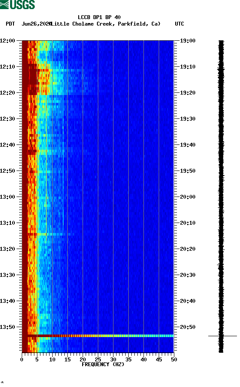This screenshot has height=387, width=240.
Task: Click the USGS logo
Action: click(x=17, y=4)
